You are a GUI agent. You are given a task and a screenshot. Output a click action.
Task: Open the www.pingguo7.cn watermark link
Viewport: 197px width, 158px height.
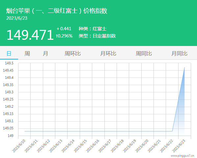click(182, 156)
